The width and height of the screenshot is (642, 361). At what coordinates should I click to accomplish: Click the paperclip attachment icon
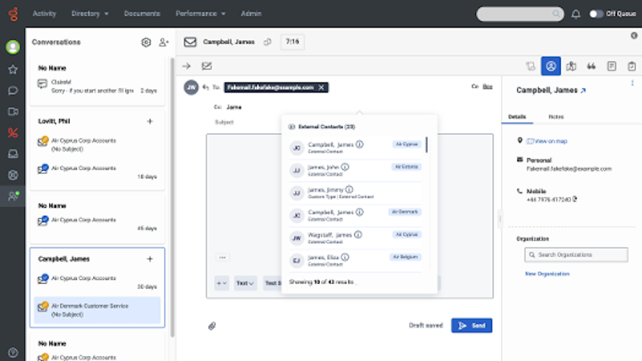tap(211, 326)
